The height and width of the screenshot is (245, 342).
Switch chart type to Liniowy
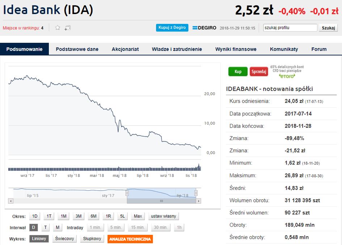(x=39, y=239)
